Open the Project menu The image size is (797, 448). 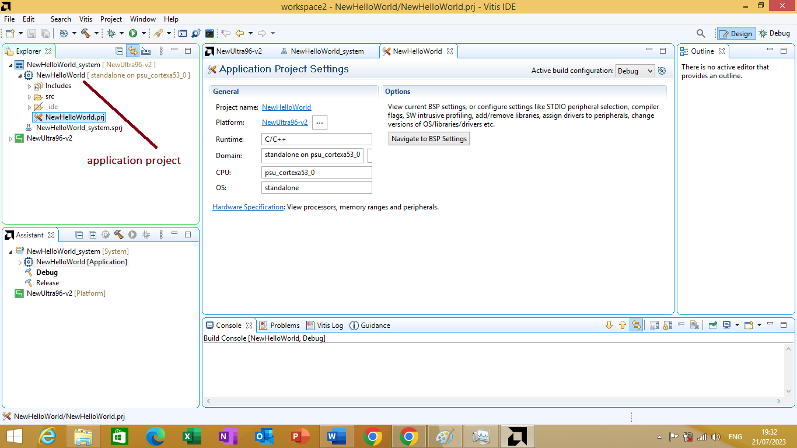tap(111, 19)
